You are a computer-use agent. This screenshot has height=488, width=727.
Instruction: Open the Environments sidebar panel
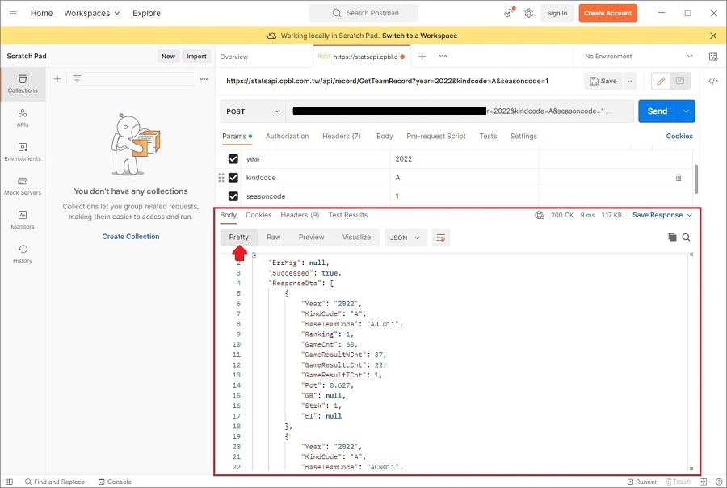pos(23,152)
